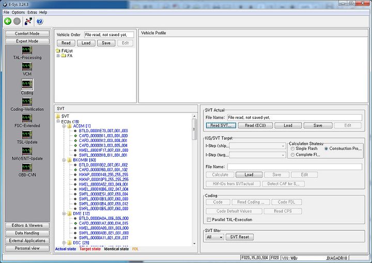Click SVT tree scroll down arrow
372x263 pixels.
[194, 243]
